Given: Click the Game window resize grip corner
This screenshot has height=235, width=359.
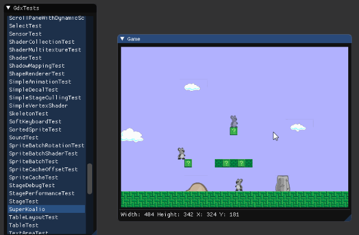Looking at the screenshot, I should [348, 218].
